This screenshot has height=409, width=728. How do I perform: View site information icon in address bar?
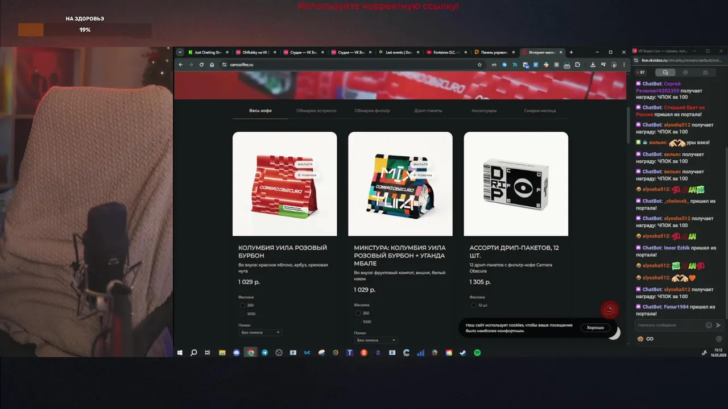tap(224, 65)
